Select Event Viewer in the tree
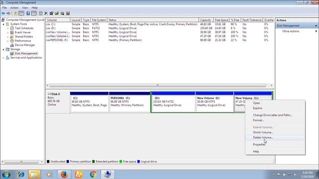The image size is (319, 179). point(23,32)
